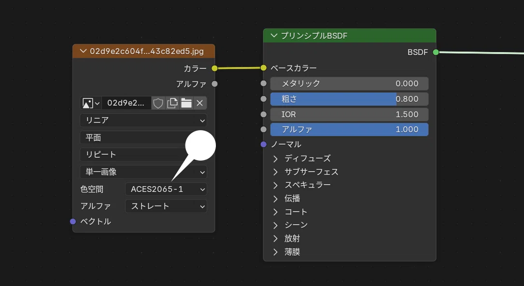Click the 粗さ input socket
Viewport: 524px width, 286px height.
(264, 99)
